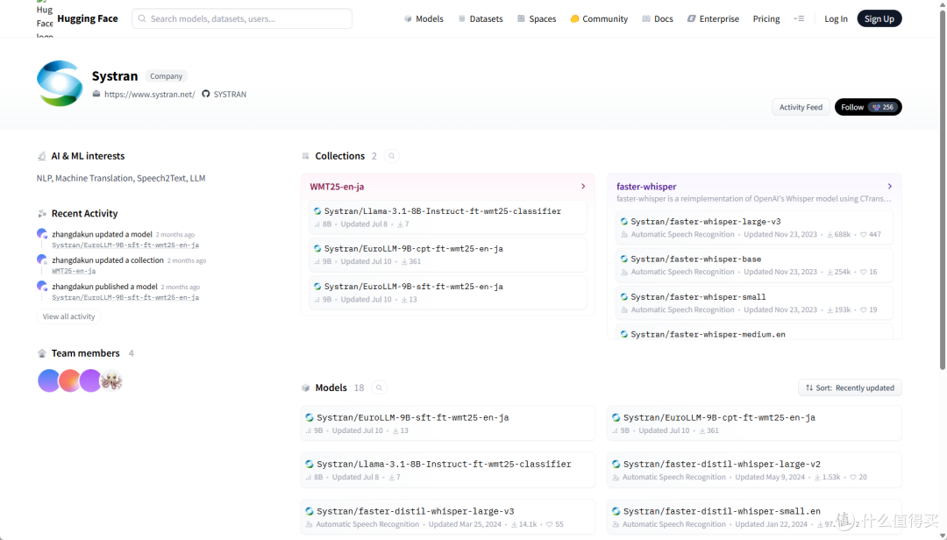Viewport: 947px width, 540px height.
Task: Click the Sign Up button
Action: pyautogui.click(x=879, y=18)
